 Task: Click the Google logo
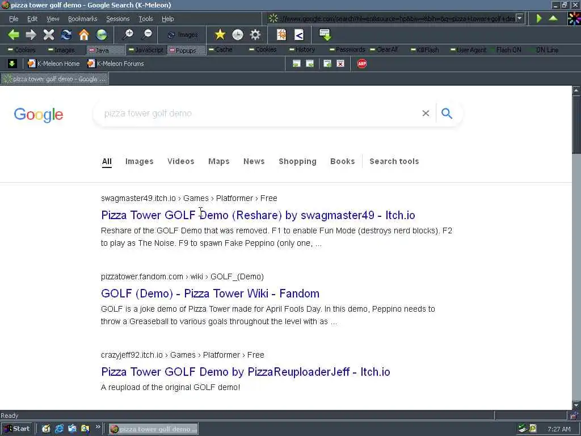(x=39, y=114)
